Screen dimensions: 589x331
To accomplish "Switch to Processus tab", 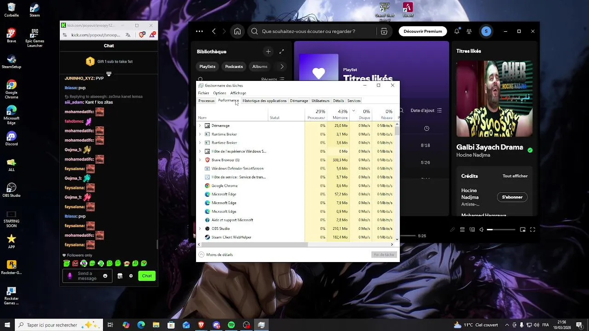I will tap(206, 101).
